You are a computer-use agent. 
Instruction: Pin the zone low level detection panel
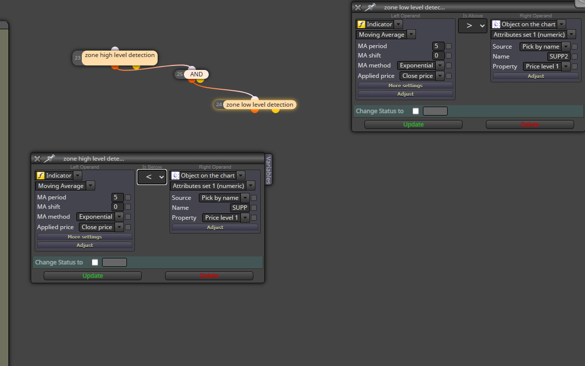[x=370, y=7]
